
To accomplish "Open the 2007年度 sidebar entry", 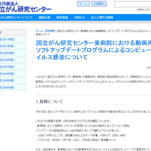I will [x=13, y=67].
